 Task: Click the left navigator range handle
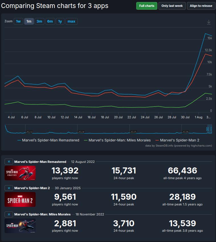pyautogui.click(x=207, y=129)
